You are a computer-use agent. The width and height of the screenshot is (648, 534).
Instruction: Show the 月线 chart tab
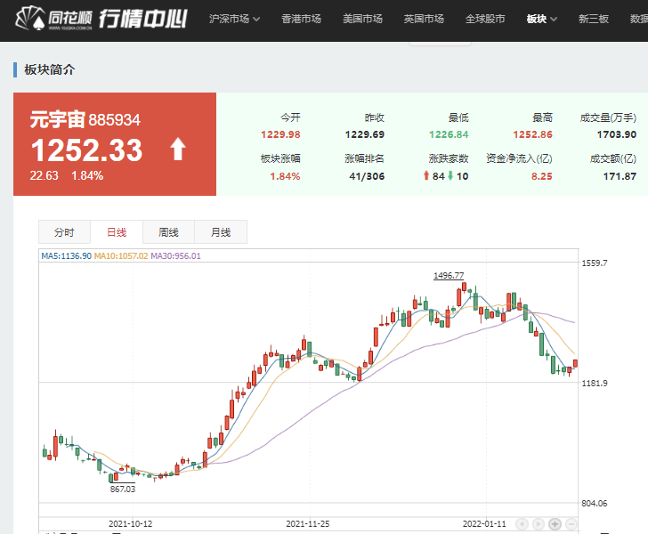tap(221, 232)
